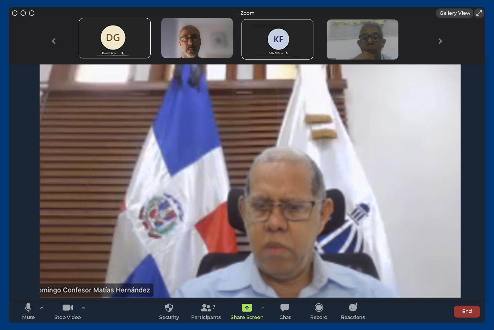This screenshot has height=330, width=494.
Task: Stop Video camera toggle
Action: pyautogui.click(x=68, y=311)
